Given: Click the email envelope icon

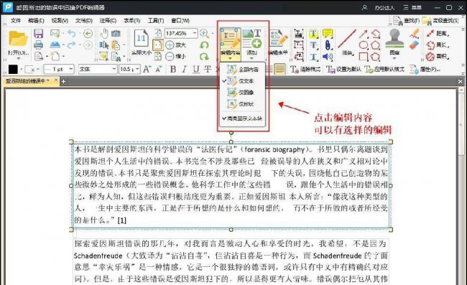Looking at the screenshot, I should point(55,33).
